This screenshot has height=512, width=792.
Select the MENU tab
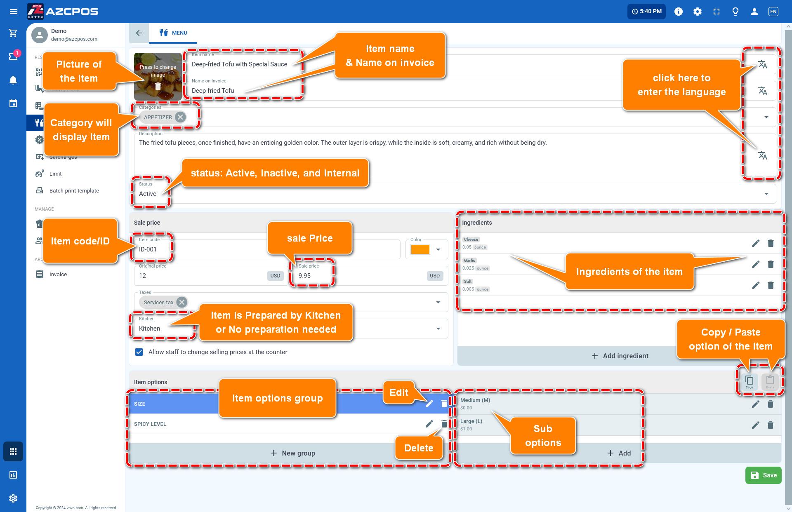click(173, 33)
